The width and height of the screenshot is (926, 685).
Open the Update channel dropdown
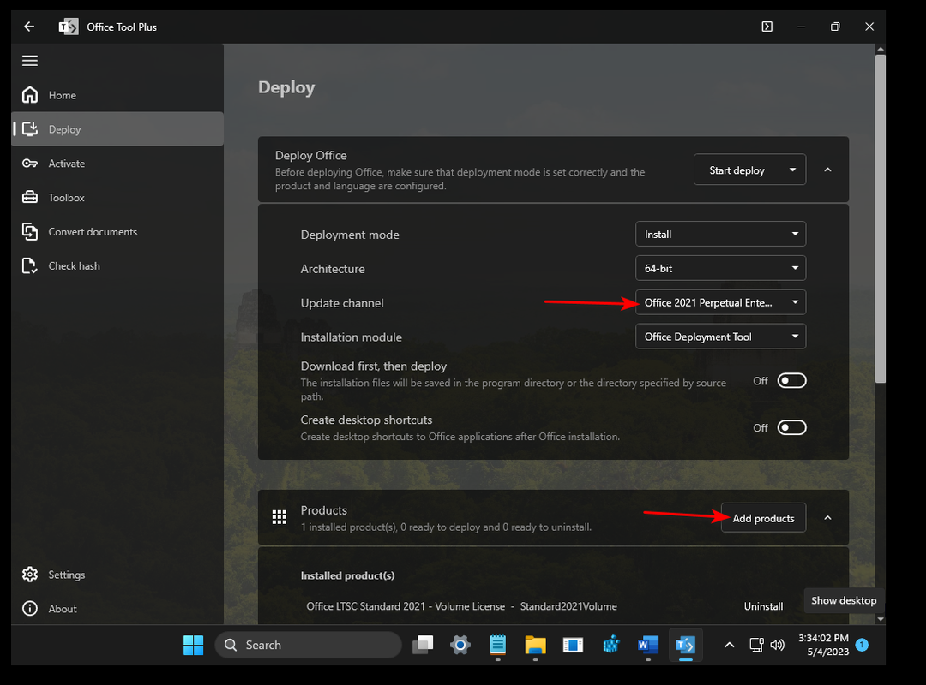click(x=720, y=302)
